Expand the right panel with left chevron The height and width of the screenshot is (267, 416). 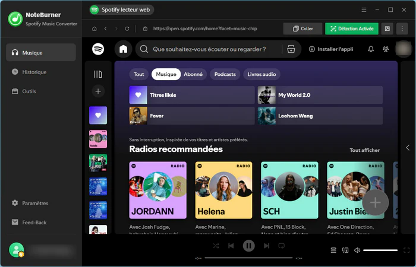tap(408, 148)
